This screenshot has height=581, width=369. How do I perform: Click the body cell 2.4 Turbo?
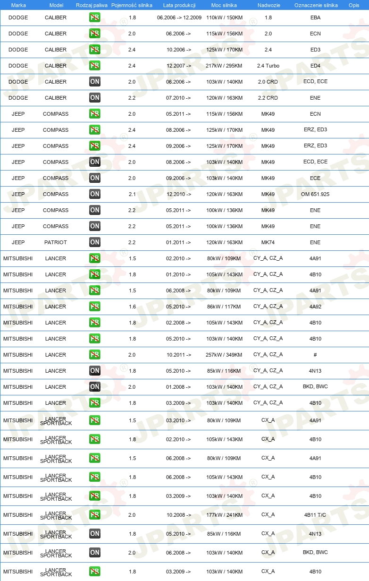click(268, 66)
